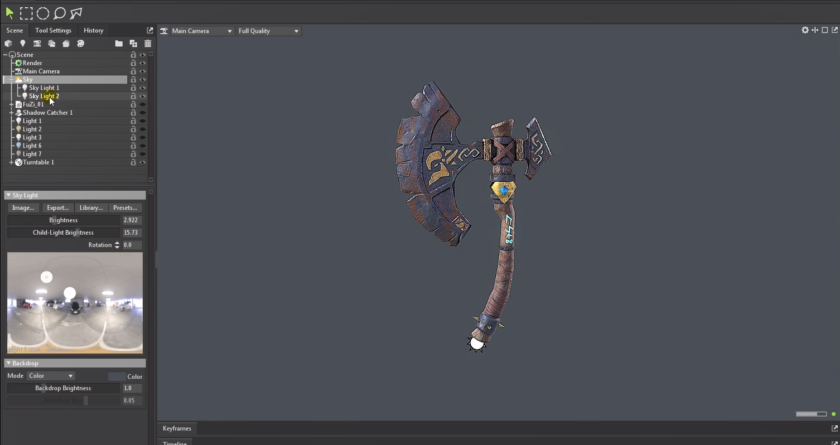Viewport: 840px width, 445px height.
Task: Open the backdrop Mode dropdown
Action: click(x=51, y=376)
